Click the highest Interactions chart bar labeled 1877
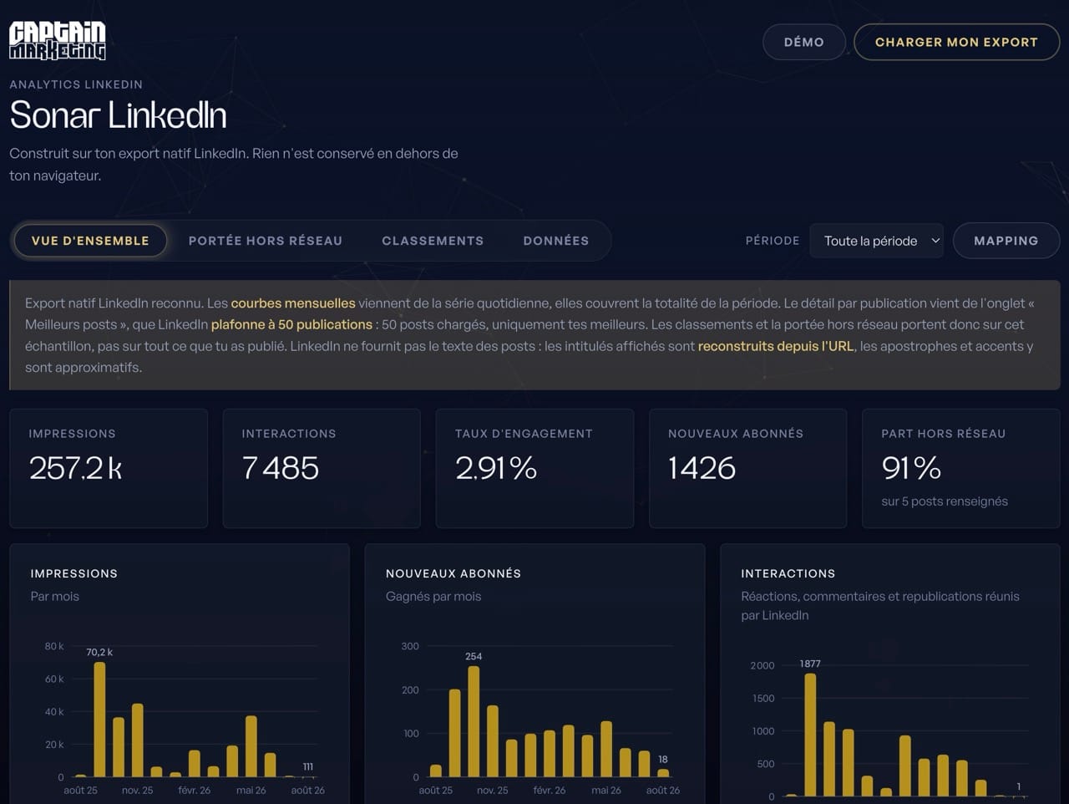 click(x=810, y=735)
